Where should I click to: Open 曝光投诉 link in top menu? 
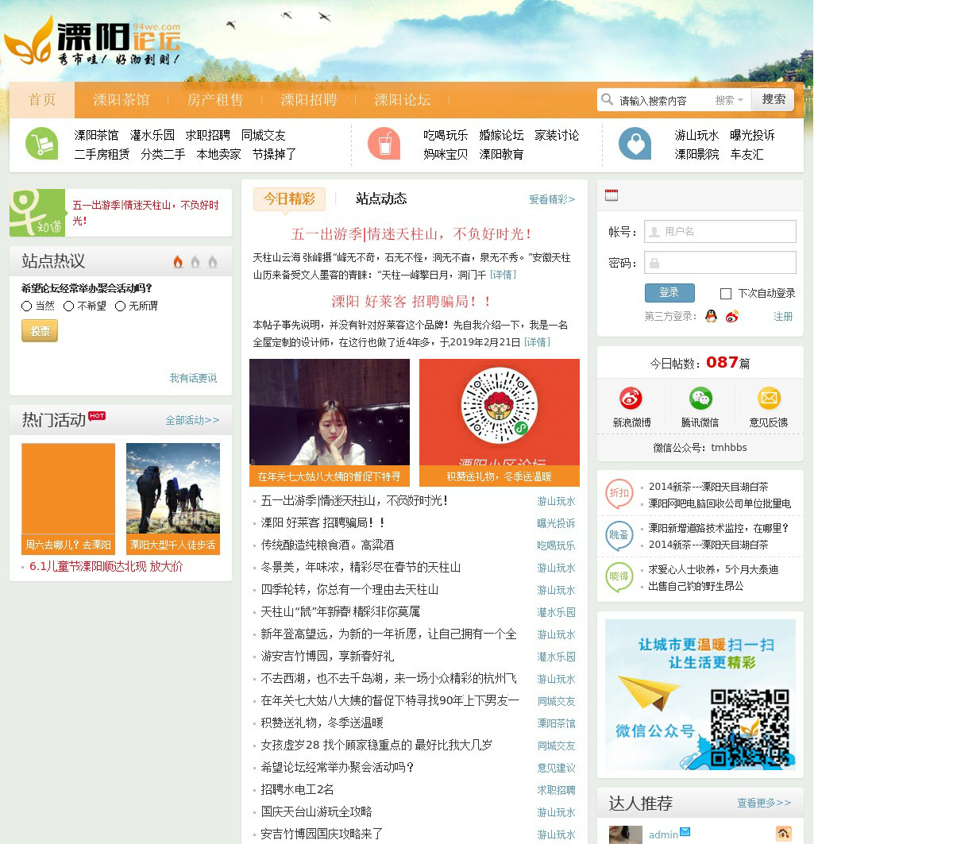coord(752,135)
